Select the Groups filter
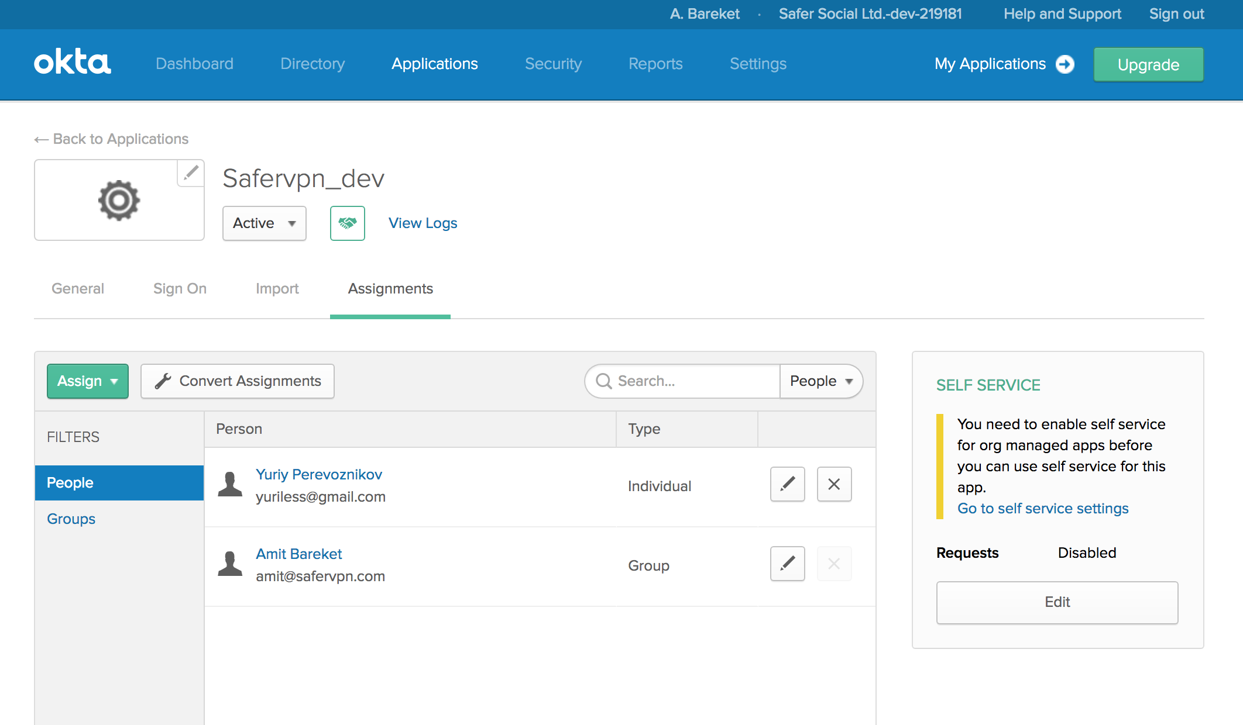The height and width of the screenshot is (725, 1243). tap(72, 519)
